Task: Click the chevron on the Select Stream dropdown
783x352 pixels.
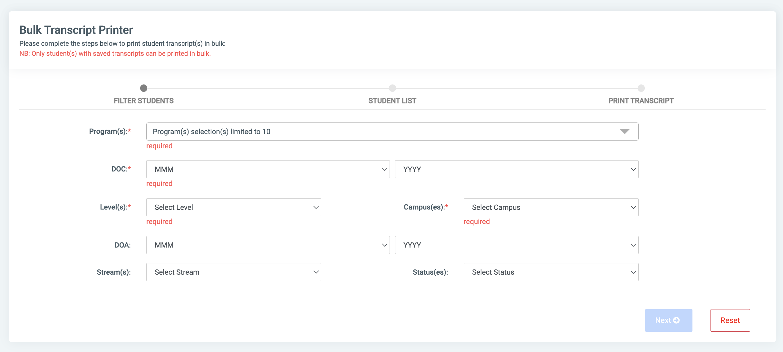Action: coord(316,272)
